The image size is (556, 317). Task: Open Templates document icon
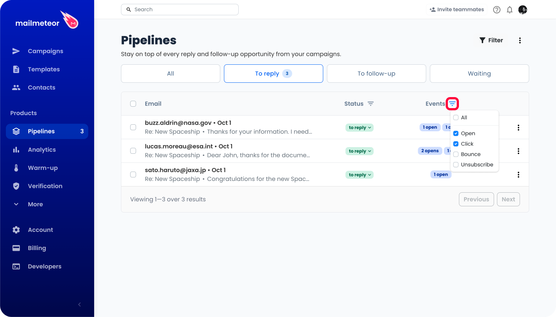(x=16, y=69)
